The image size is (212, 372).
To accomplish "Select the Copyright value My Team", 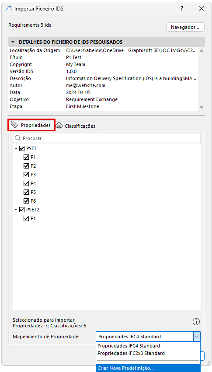I will tap(76, 64).
